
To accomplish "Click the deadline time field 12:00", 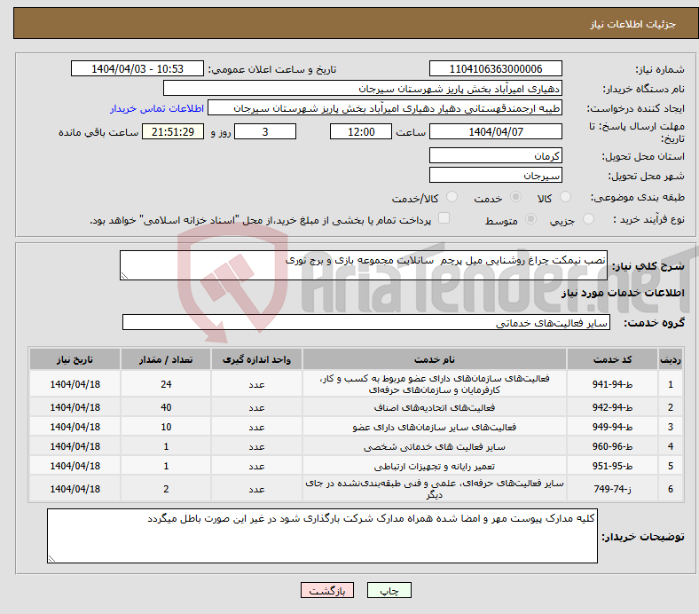I will point(361,131).
